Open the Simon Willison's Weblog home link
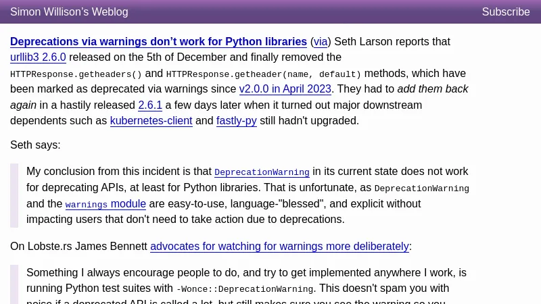This screenshot has height=304, width=541. click(x=69, y=12)
